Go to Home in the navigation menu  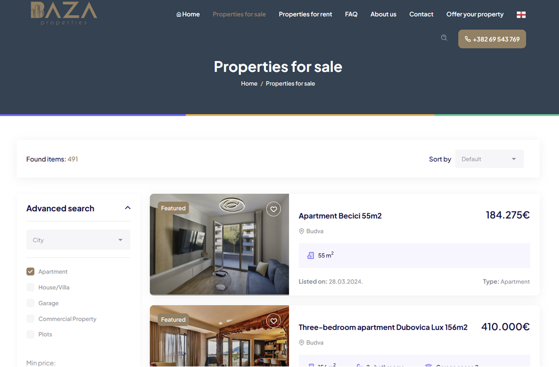188,14
